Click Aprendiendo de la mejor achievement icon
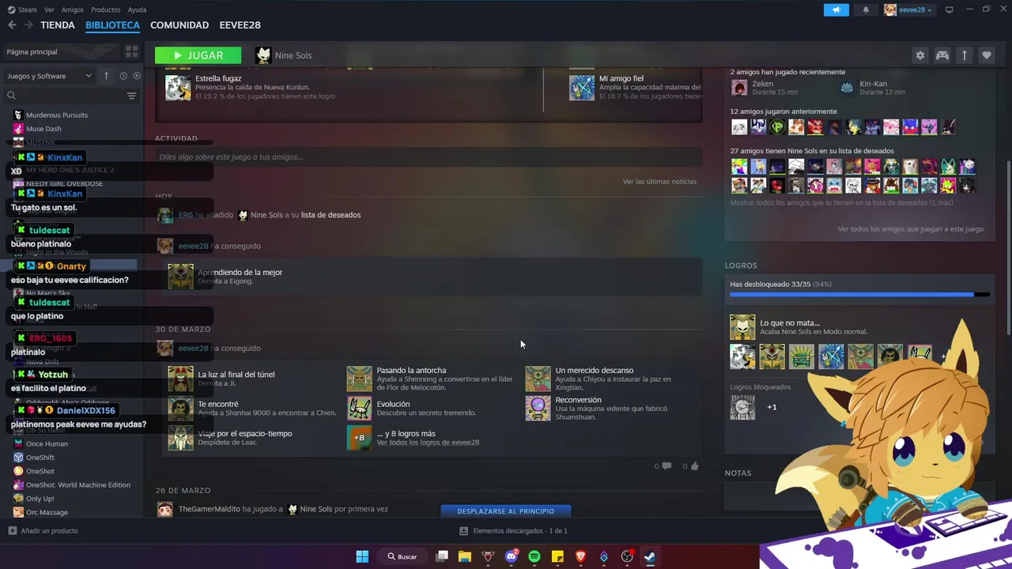This screenshot has height=569, width=1012. coord(180,277)
